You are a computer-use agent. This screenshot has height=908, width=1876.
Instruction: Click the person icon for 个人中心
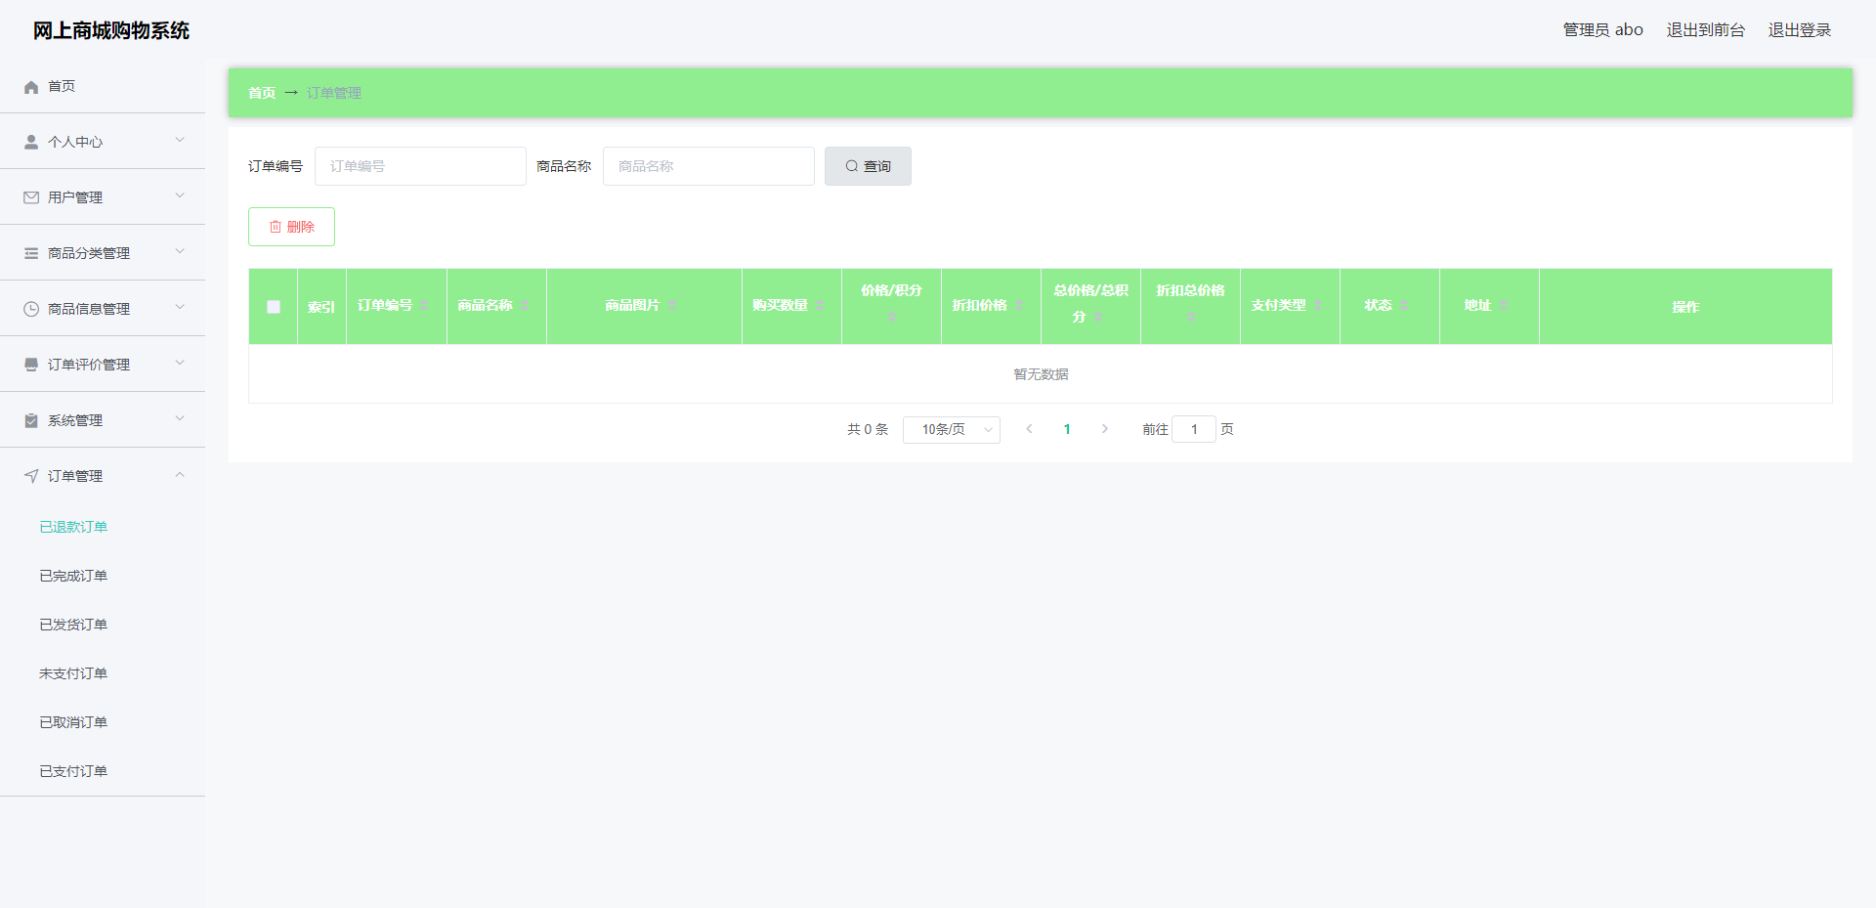click(x=31, y=142)
